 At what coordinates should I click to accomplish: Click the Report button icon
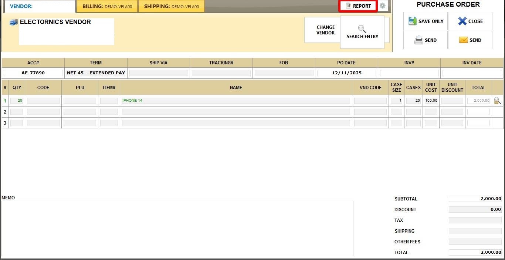pos(348,6)
